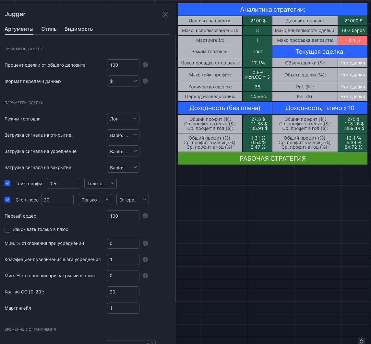Click info icon next to Формат передачи данных
Viewport: 371px width, 344px height.
pyautogui.click(x=145, y=81)
